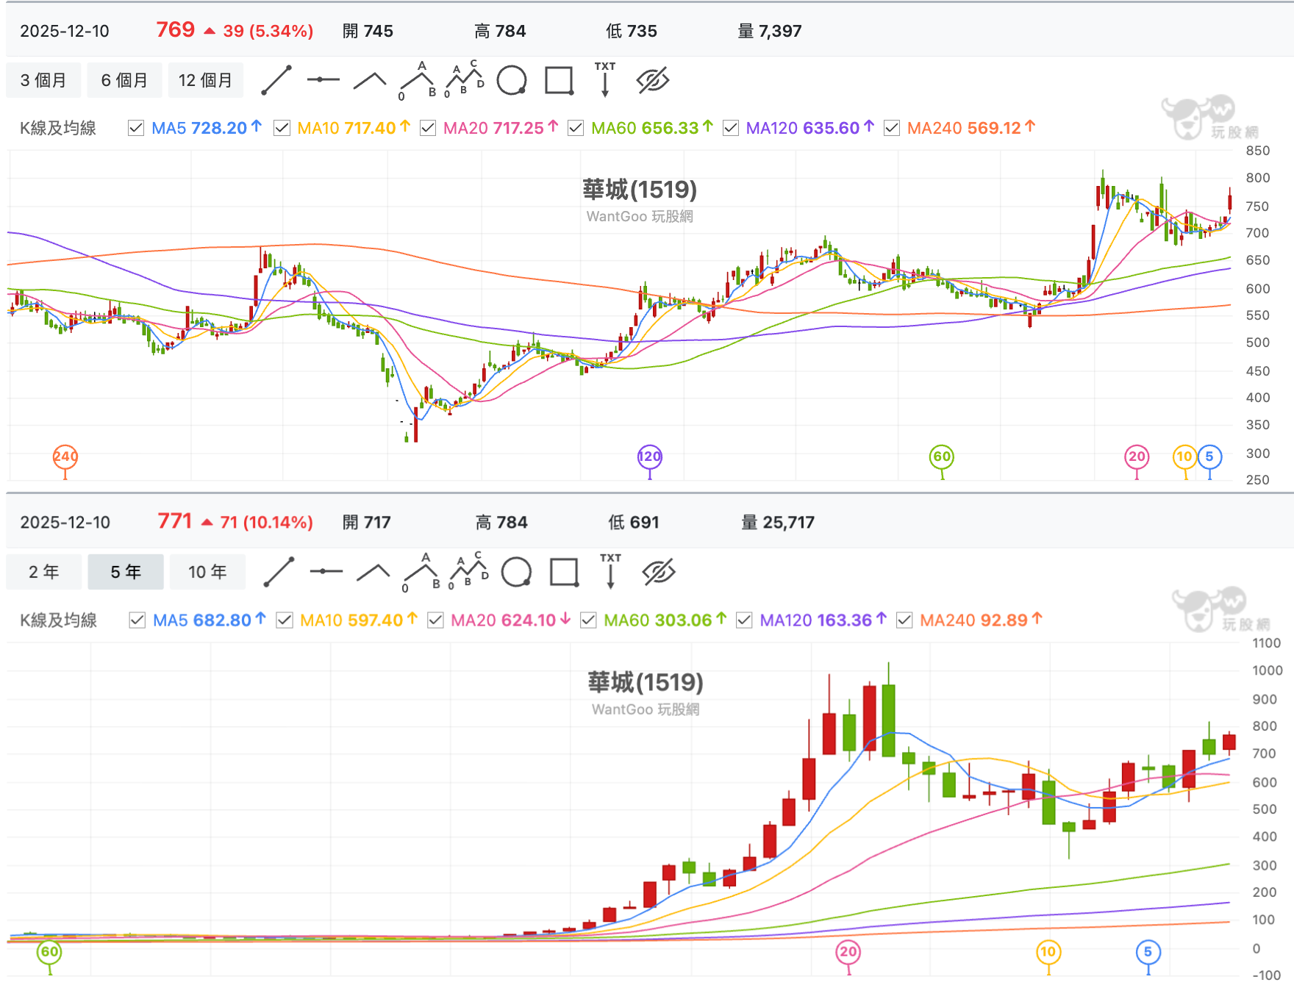Image resolution: width=1294 pixels, height=985 pixels.
Task: Select the trend line drawing tool, upper chart
Action: pyautogui.click(x=276, y=80)
